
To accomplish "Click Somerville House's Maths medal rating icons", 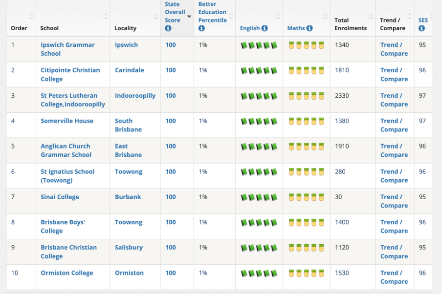I will tap(306, 121).
